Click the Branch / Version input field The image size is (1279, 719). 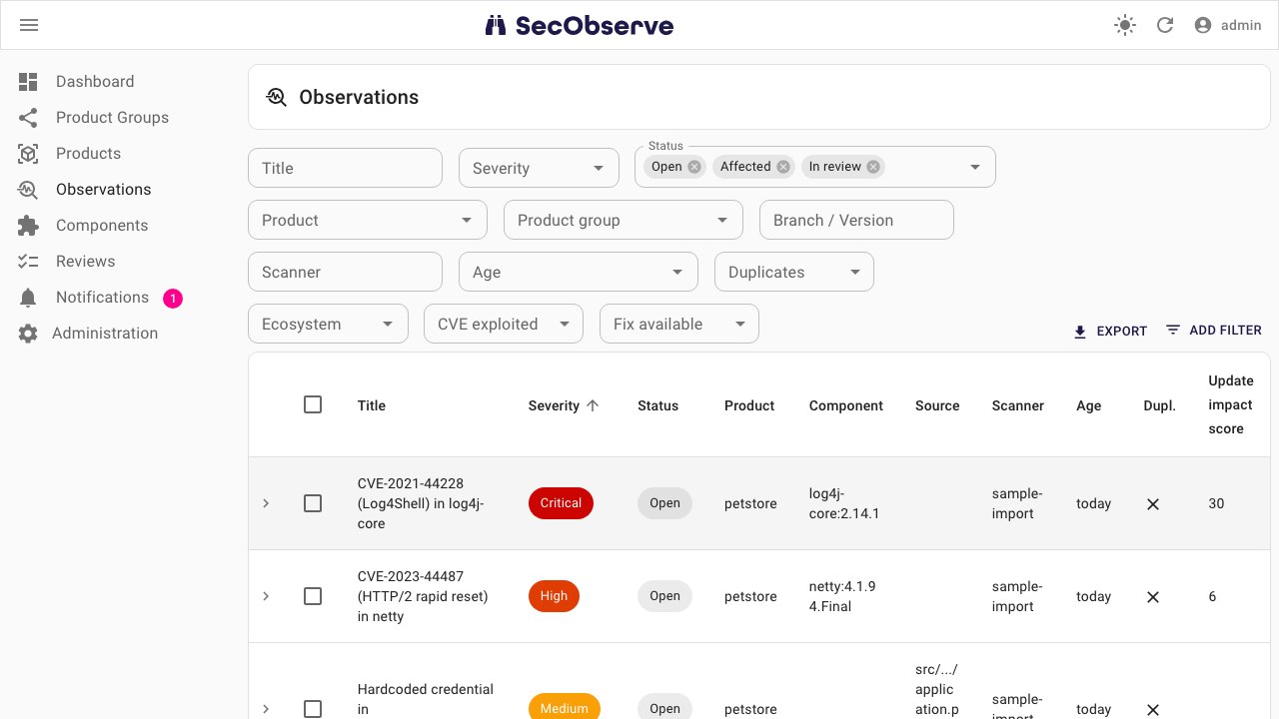[x=856, y=220]
